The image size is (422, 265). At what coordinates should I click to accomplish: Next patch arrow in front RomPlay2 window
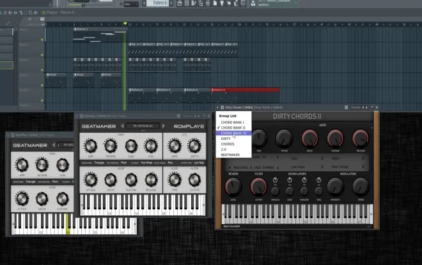(164, 126)
